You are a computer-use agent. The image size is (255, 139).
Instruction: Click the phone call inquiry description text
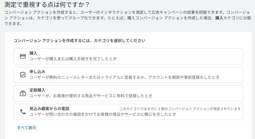point(103,114)
